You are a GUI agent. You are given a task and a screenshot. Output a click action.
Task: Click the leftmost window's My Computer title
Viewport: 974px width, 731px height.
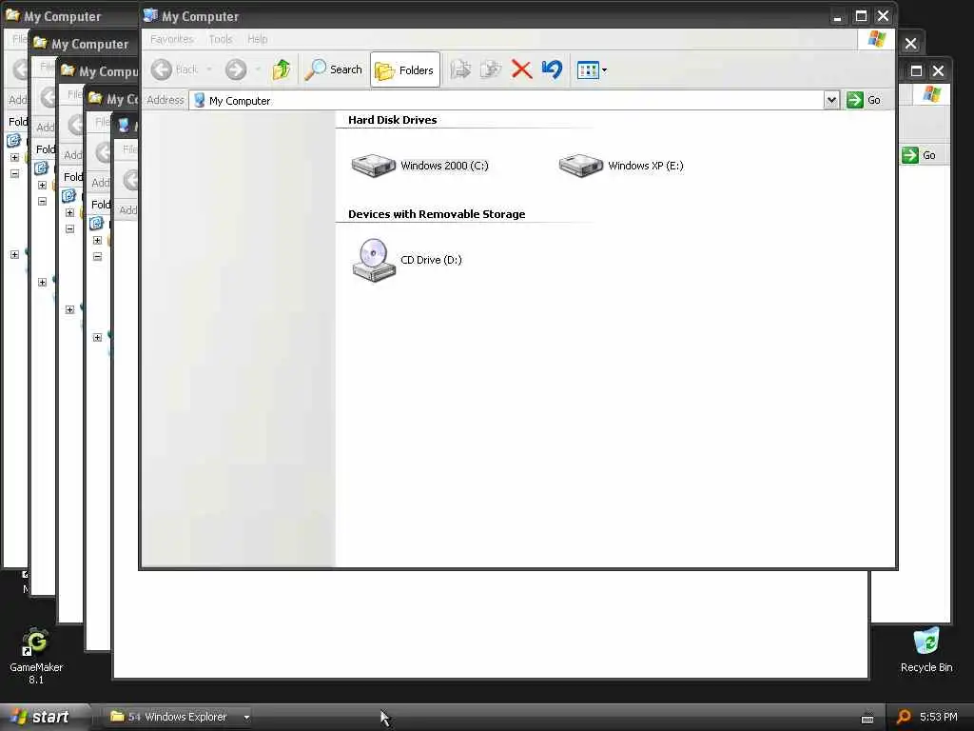(62, 16)
